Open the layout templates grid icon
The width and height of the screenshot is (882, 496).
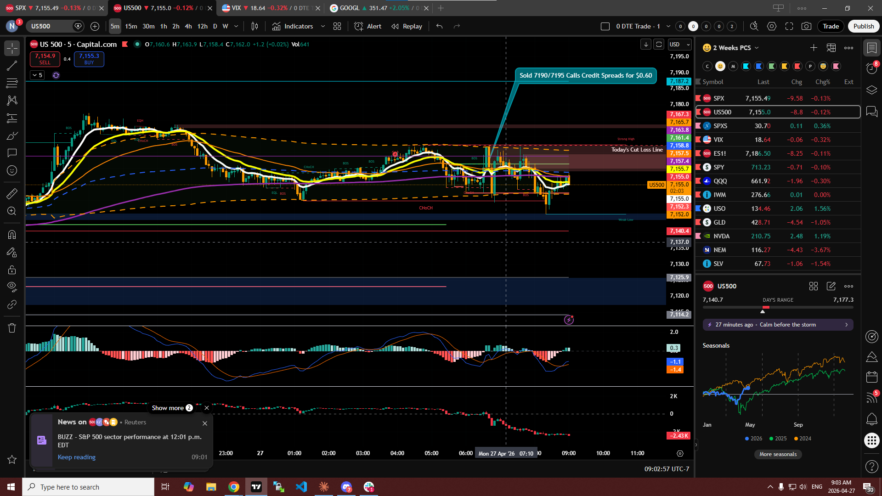(337, 26)
